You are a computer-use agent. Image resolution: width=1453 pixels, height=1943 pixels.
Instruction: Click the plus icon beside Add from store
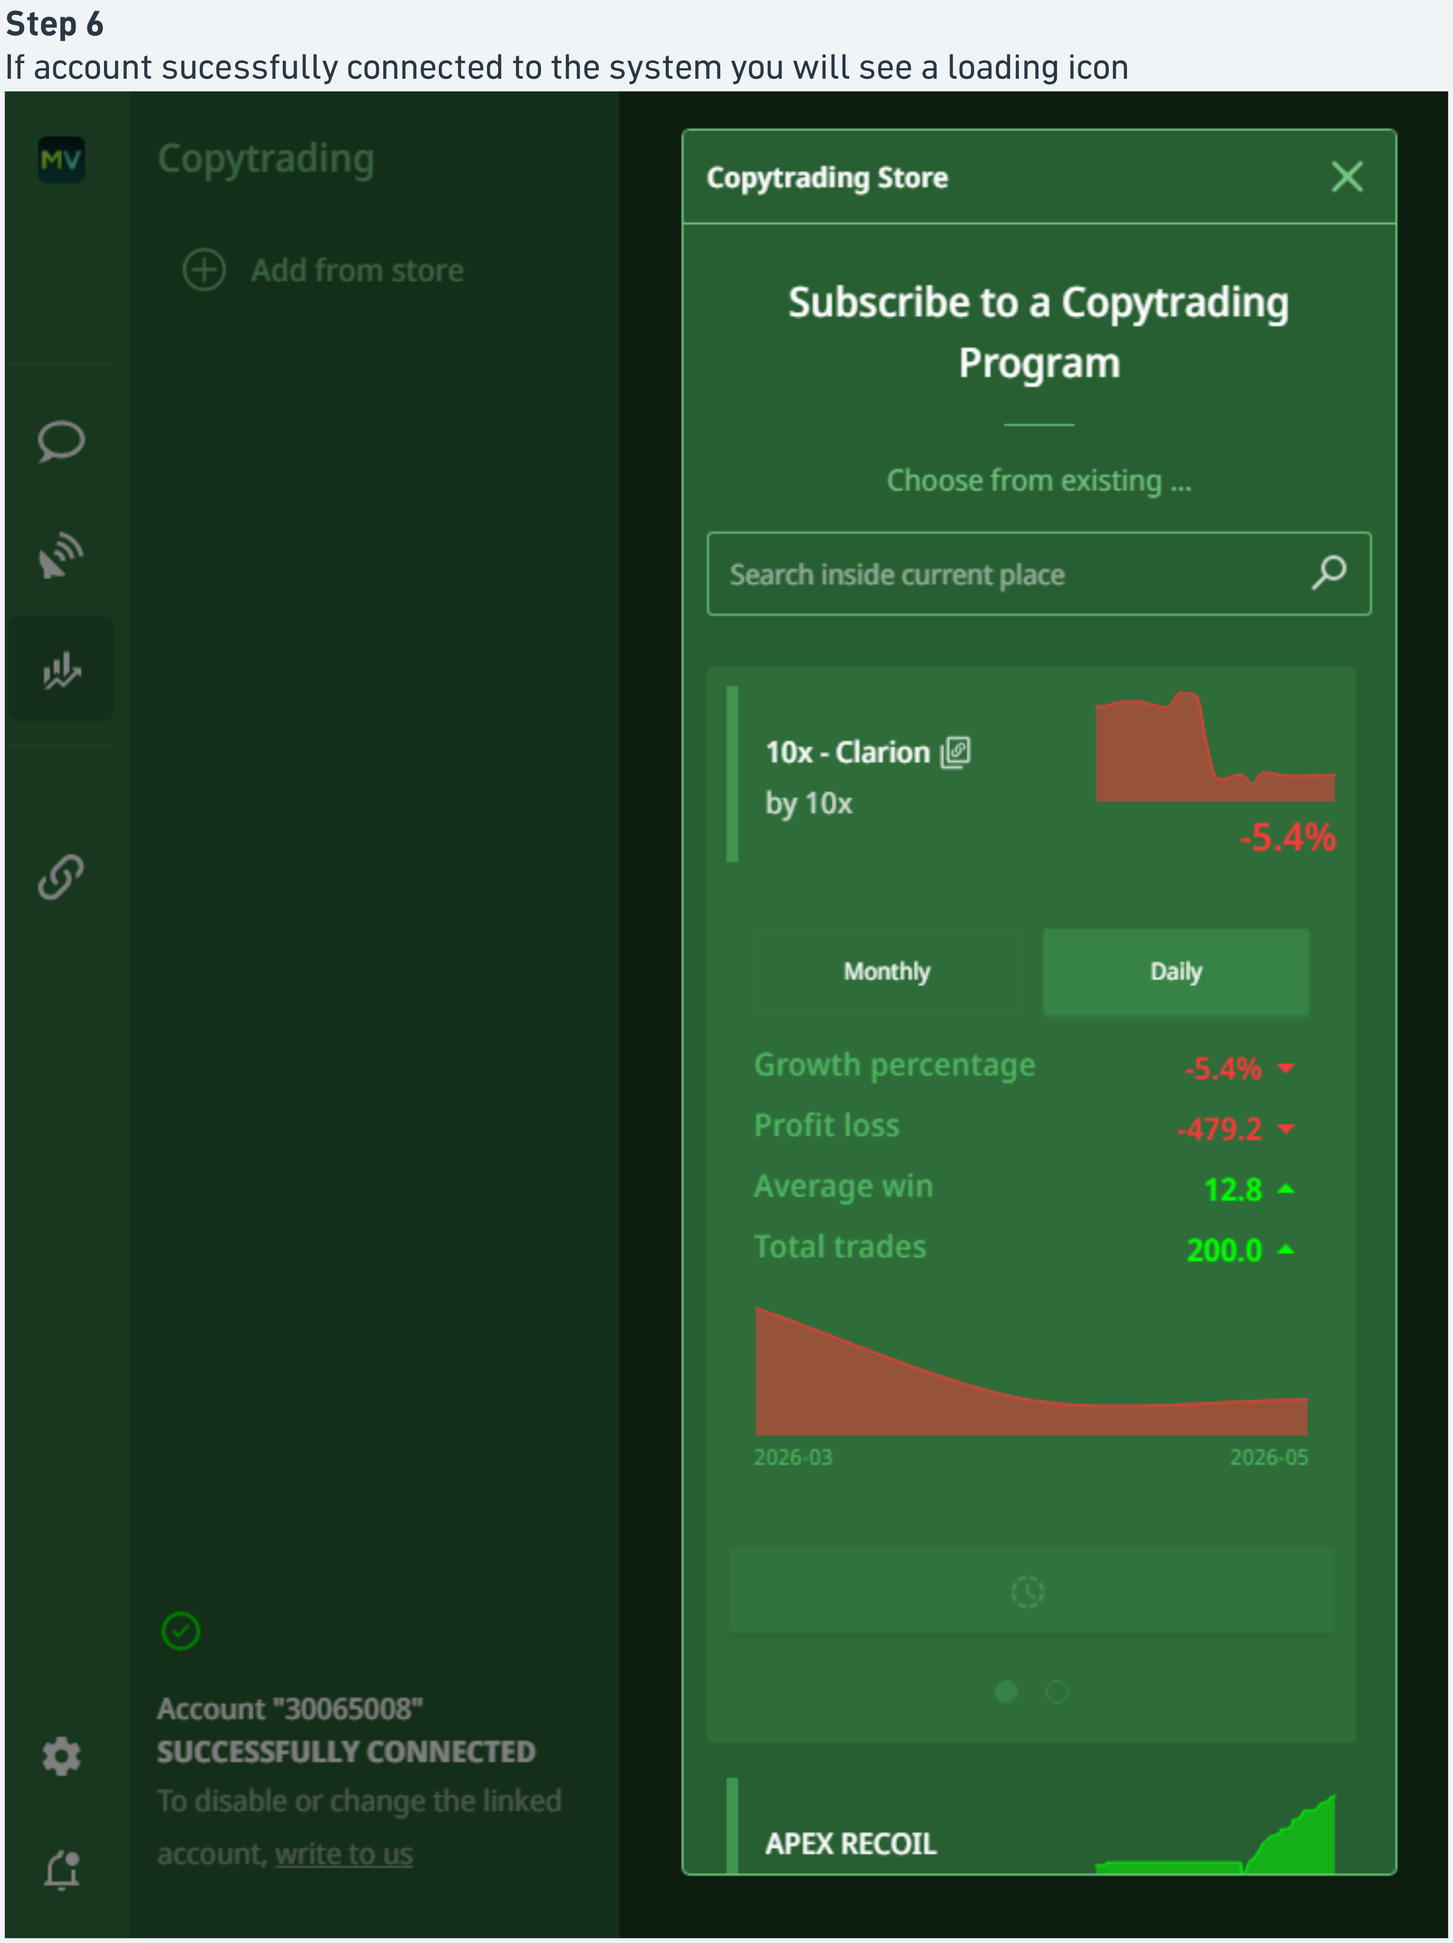click(204, 270)
